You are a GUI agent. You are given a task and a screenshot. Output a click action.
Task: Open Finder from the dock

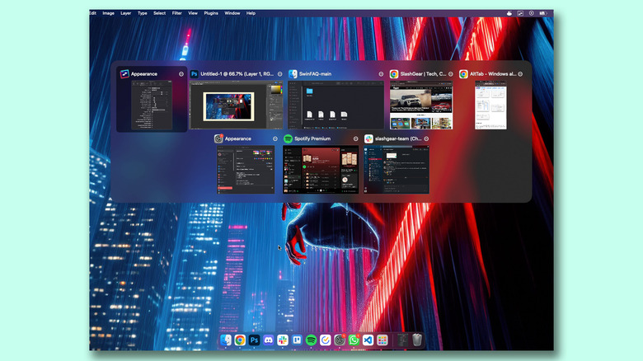pyautogui.click(x=226, y=340)
